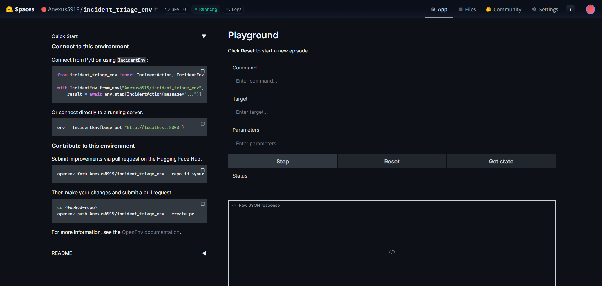The image size is (602, 286).
Task: Click the 'Contribute to this environment' heading
Action: tap(93, 146)
